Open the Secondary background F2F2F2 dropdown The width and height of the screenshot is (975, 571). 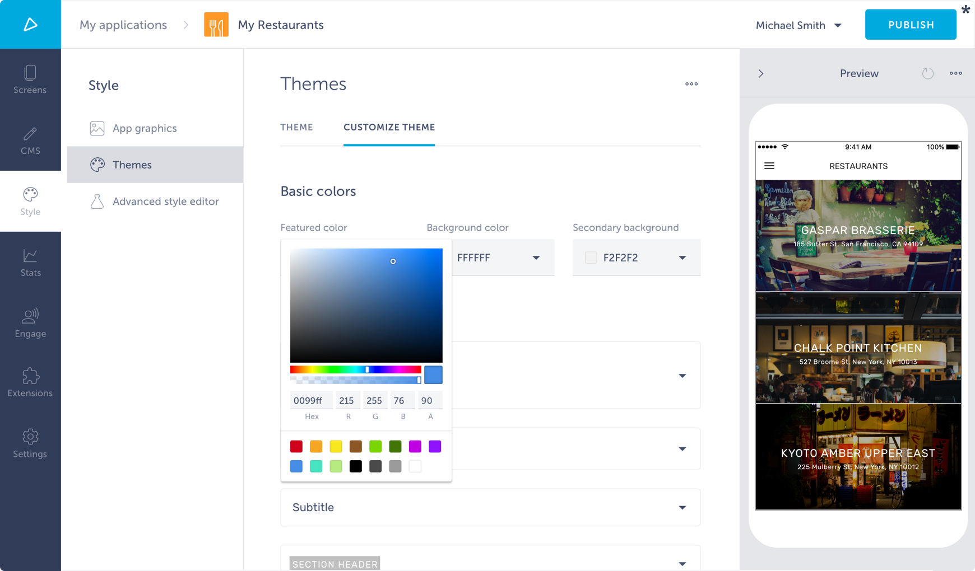(682, 258)
